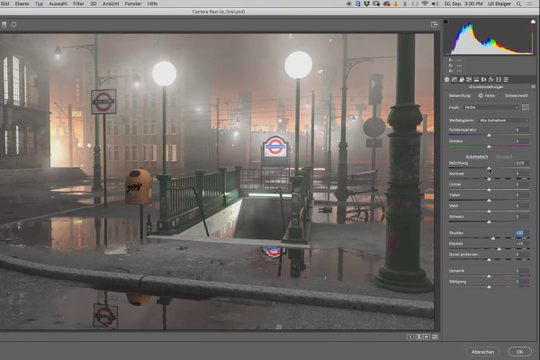
Task: Open the Presets tab icon
Action: (506, 79)
